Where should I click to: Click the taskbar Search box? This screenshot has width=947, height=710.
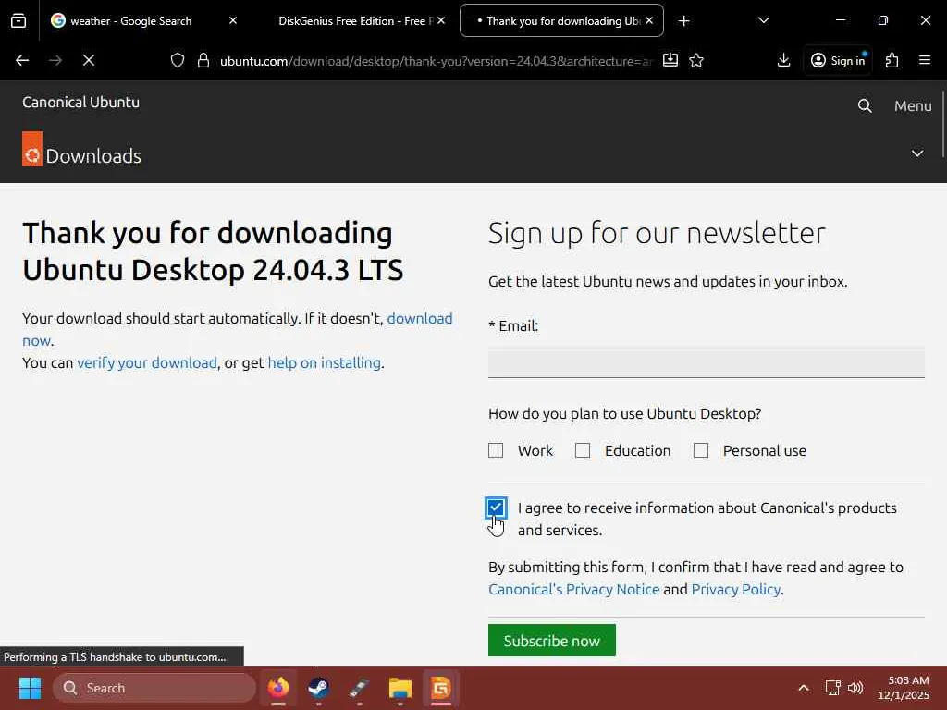coord(154,688)
